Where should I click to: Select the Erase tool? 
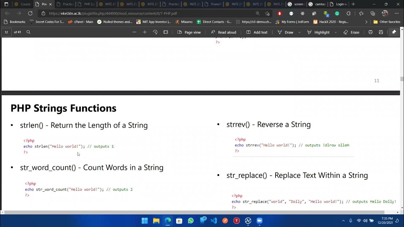[x=351, y=32]
